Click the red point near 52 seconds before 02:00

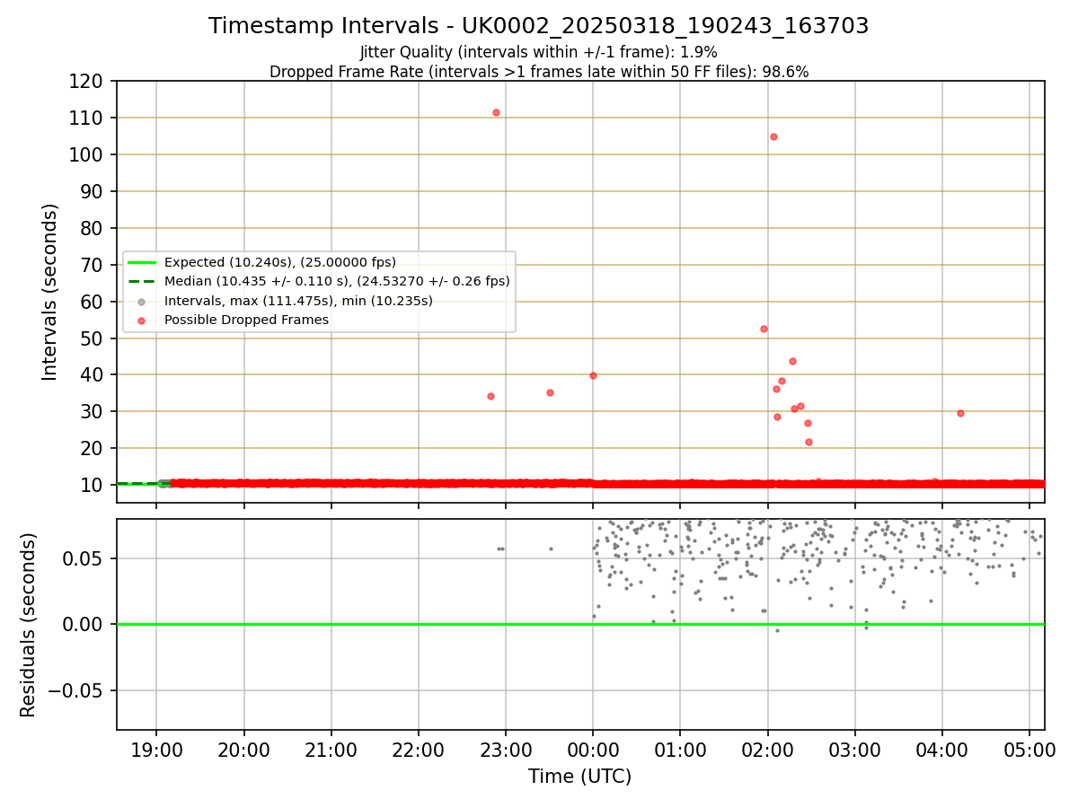(764, 329)
